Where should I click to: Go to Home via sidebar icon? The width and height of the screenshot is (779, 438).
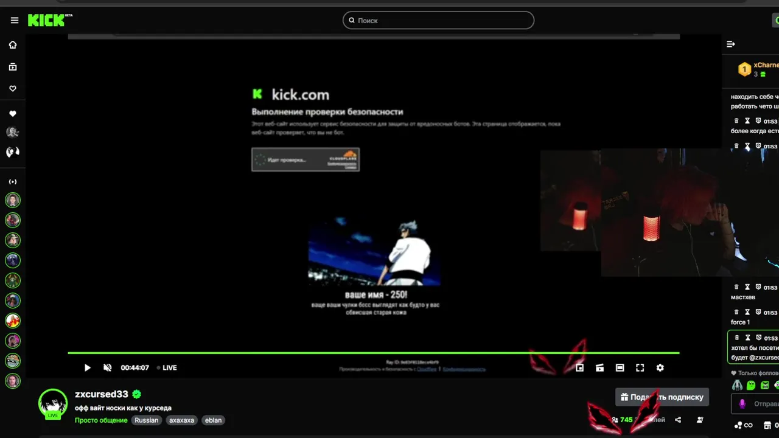pos(13,45)
